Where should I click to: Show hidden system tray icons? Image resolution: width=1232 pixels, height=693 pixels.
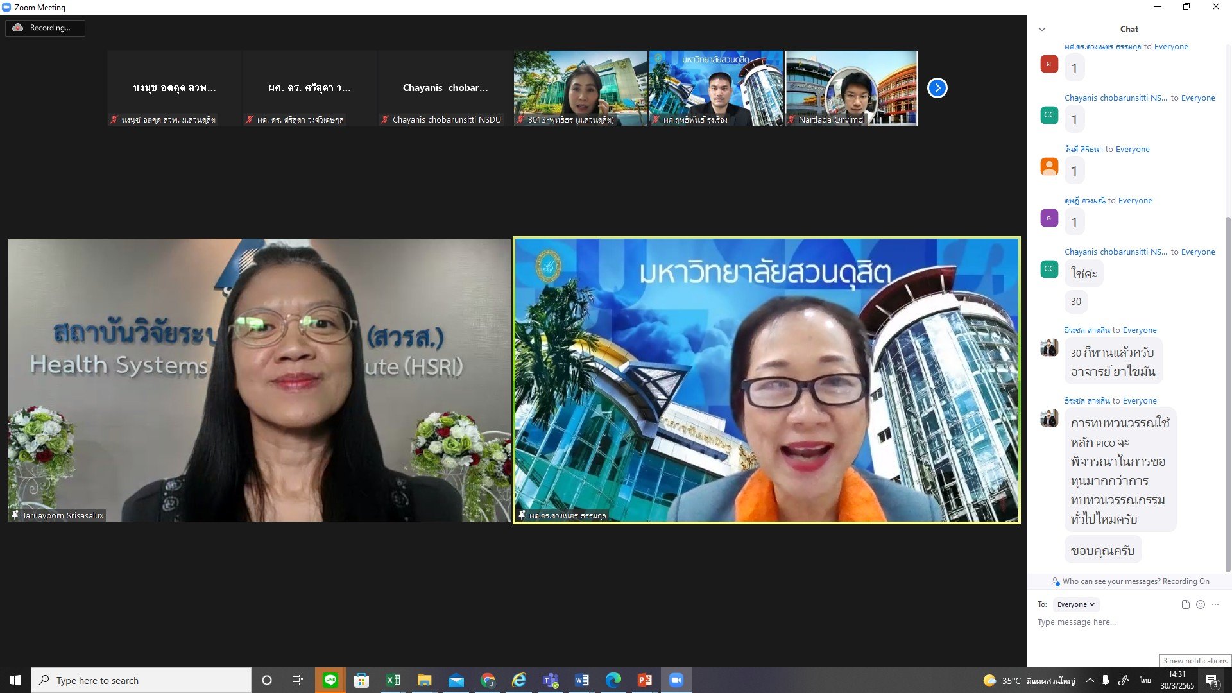click(1090, 680)
